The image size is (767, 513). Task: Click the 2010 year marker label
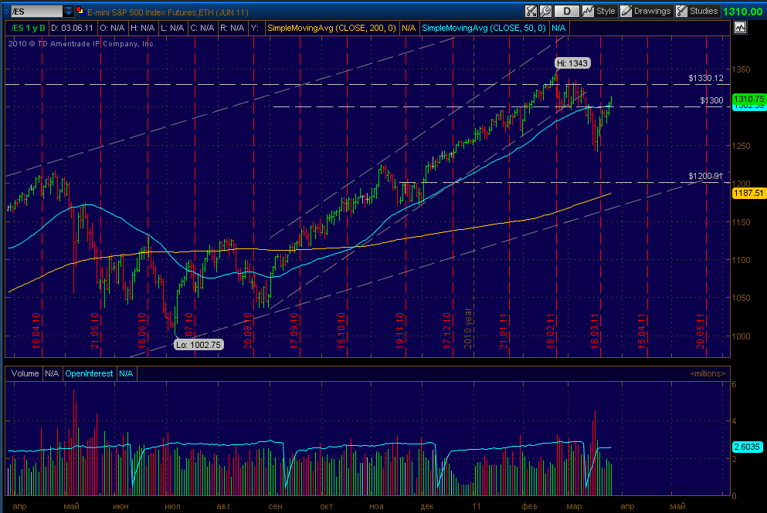pyautogui.click(x=468, y=328)
